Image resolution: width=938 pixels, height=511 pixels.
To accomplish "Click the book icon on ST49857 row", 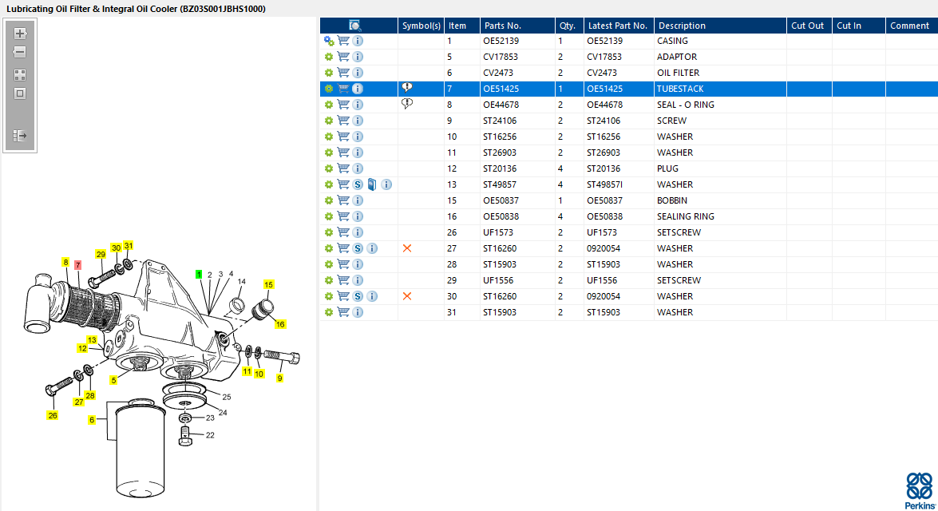I will (x=372, y=184).
